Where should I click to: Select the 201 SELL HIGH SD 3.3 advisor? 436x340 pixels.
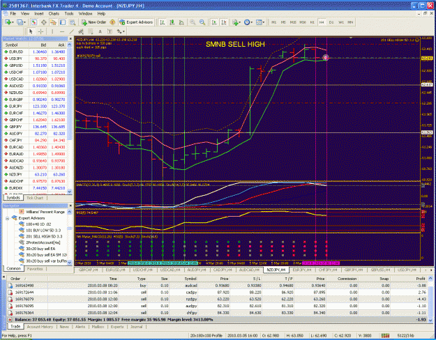coord(44,236)
